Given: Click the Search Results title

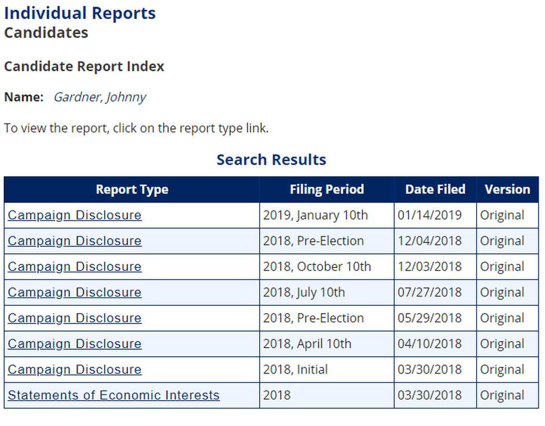Looking at the screenshot, I should (x=271, y=159).
